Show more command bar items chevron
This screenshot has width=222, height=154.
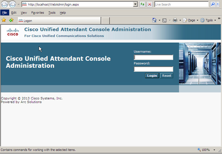pyautogui.click(x=219, y=18)
